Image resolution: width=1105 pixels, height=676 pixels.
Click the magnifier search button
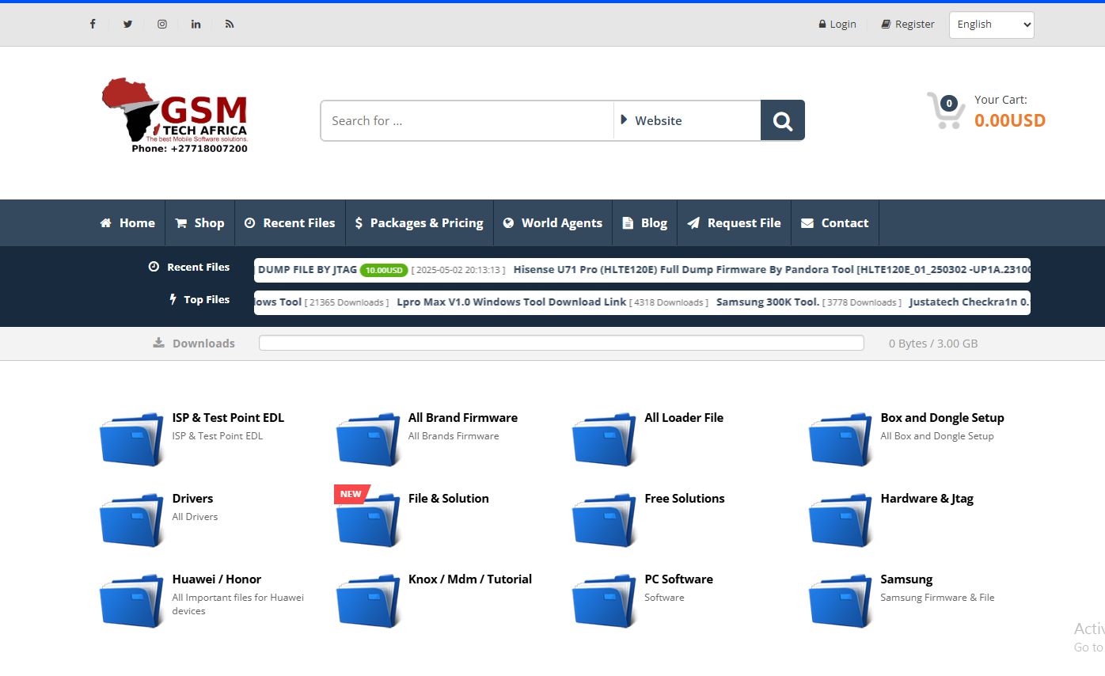(782, 120)
